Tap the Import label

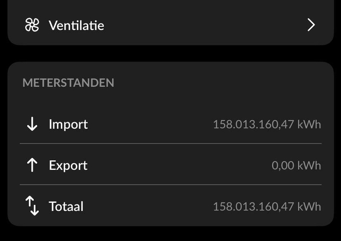tap(68, 124)
